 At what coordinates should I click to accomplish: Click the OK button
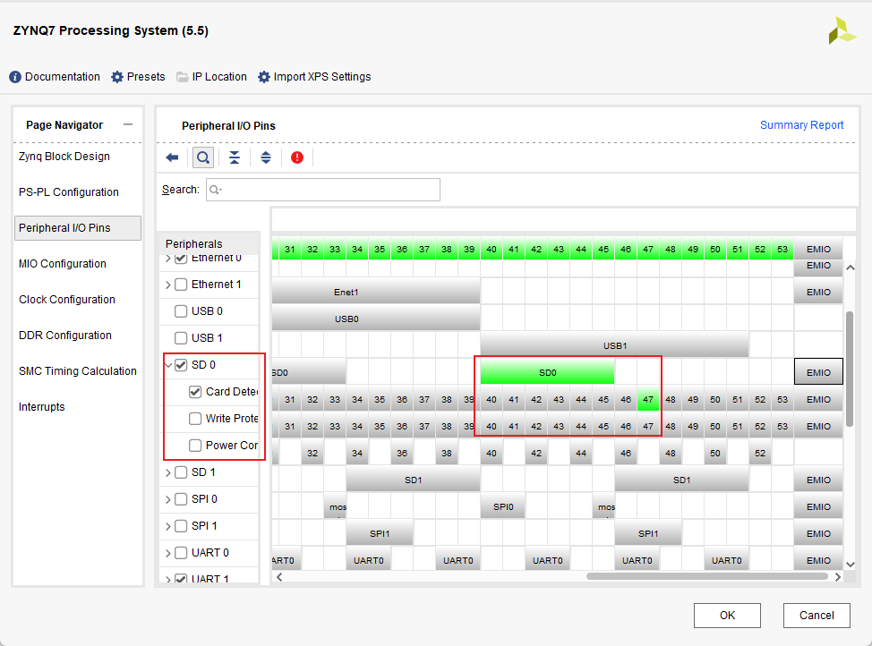727,615
